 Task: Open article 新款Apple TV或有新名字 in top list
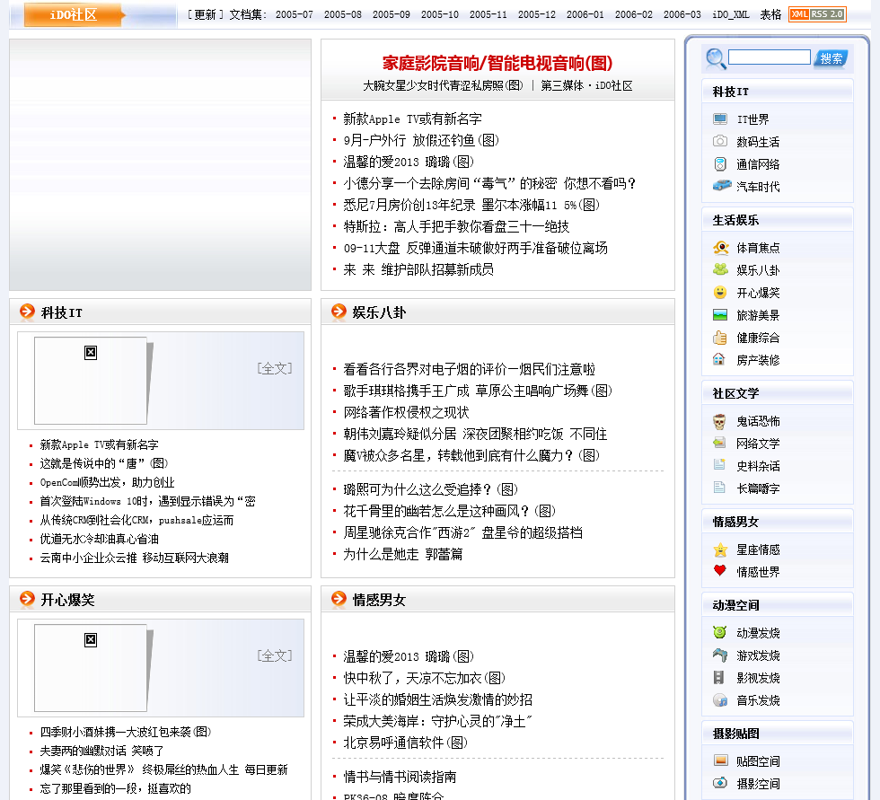pos(412,119)
